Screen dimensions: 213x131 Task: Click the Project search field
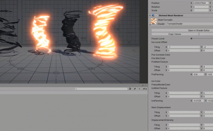pyautogui.click(x=101, y=89)
